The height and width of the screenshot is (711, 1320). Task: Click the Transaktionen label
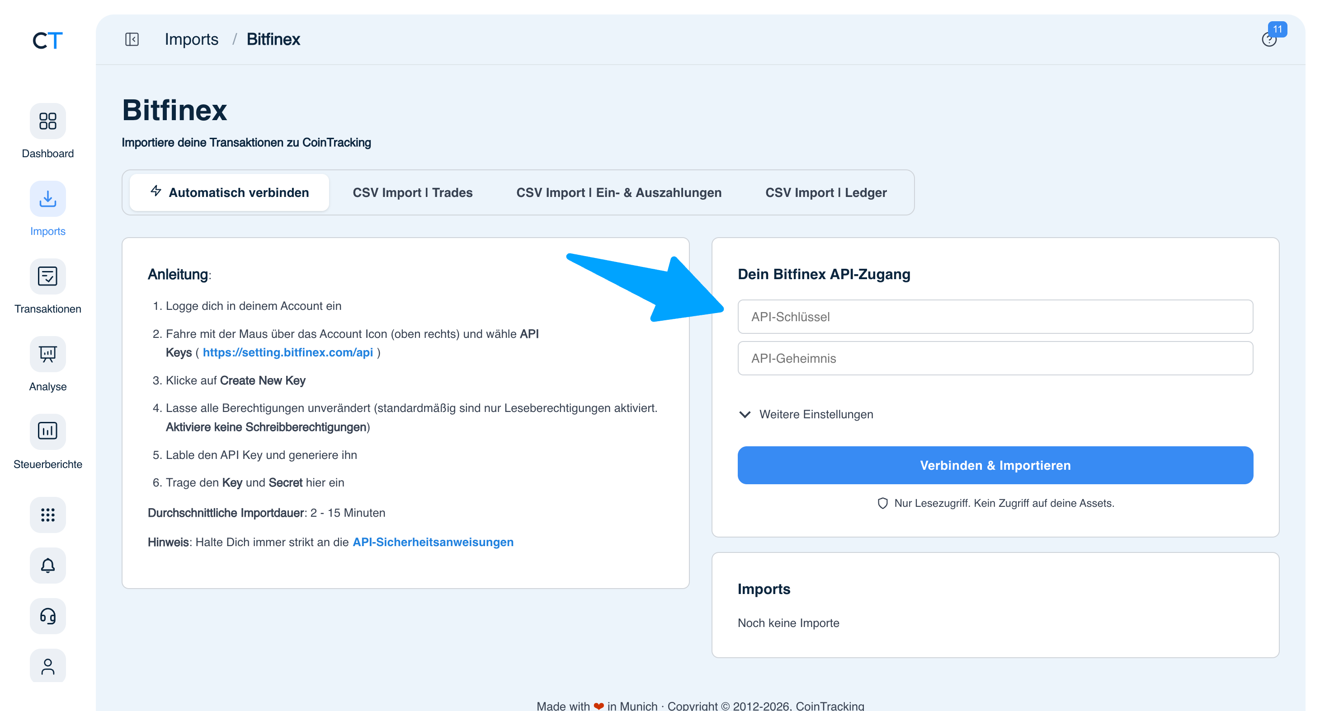point(47,309)
